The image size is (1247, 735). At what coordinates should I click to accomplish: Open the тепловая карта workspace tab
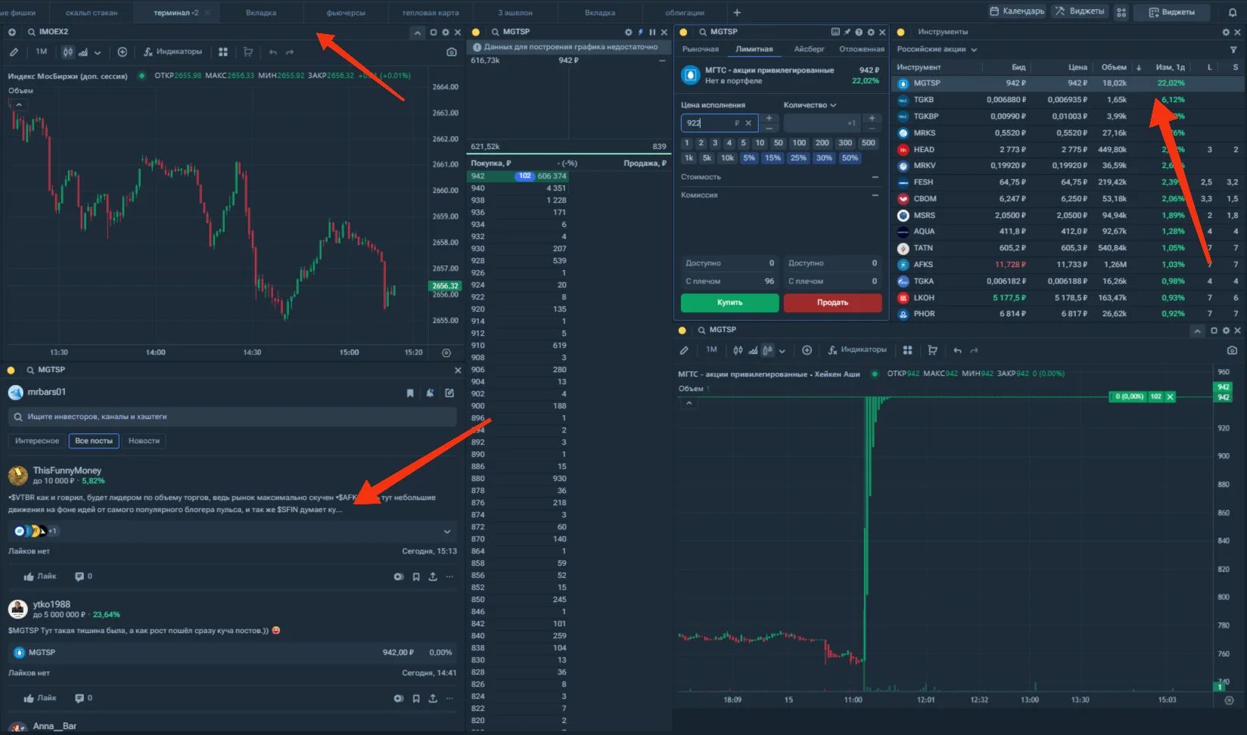(x=430, y=13)
